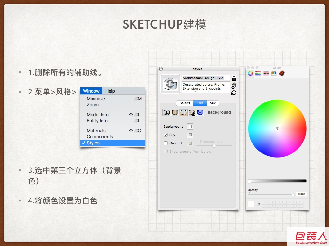Click the update style refresh icon
This screenshot has height=246, width=329.
click(234, 93)
